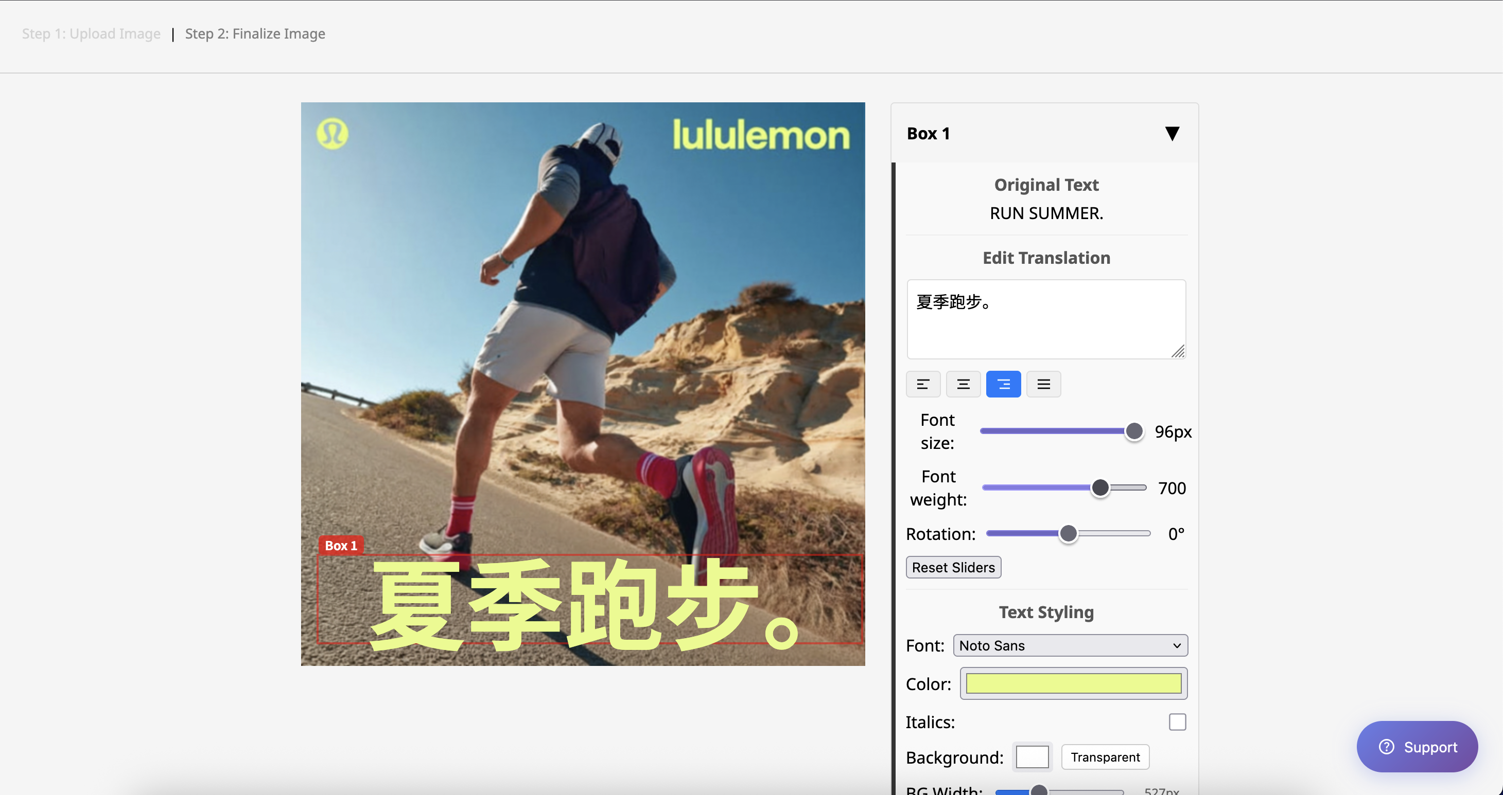The height and width of the screenshot is (795, 1503).
Task: Click the lululemon round logo on image
Action: [x=332, y=134]
